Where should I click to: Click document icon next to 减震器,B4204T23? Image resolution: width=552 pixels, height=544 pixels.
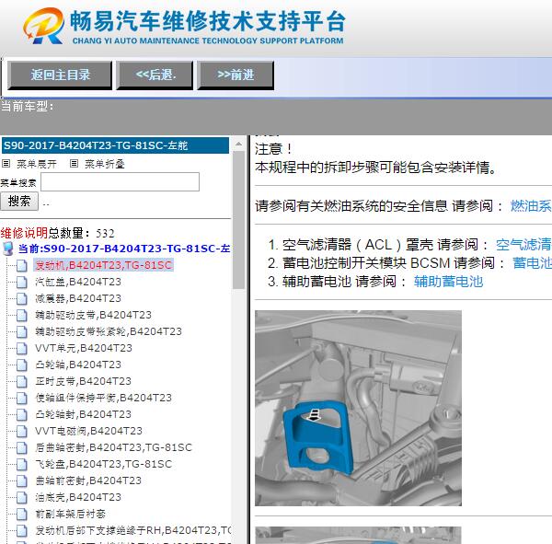click(x=21, y=299)
